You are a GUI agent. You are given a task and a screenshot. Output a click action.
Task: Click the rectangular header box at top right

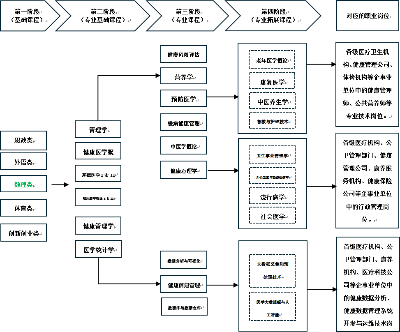point(368,16)
